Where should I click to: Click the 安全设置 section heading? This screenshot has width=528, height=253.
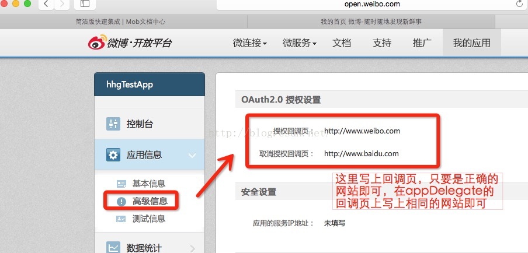click(259, 192)
